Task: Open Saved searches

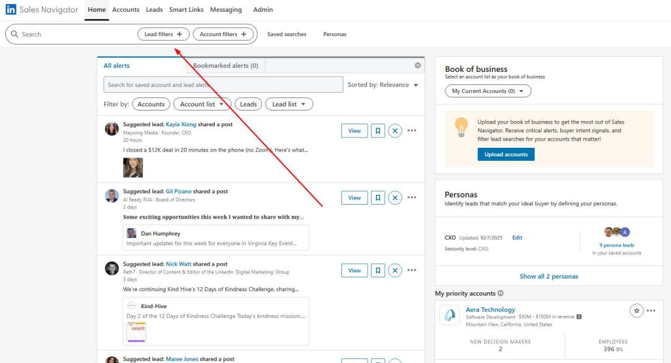Action: tap(287, 34)
